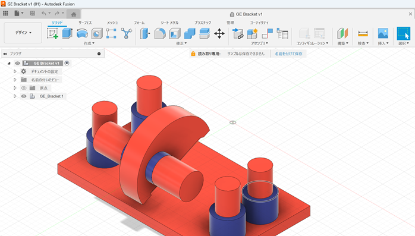Switch to the メッシュ tab
The height and width of the screenshot is (236, 415).
[x=112, y=23]
